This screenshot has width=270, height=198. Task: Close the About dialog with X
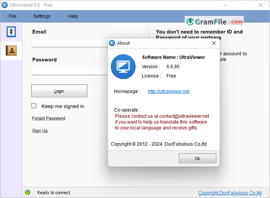pyautogui.click(x=214, y=43)
